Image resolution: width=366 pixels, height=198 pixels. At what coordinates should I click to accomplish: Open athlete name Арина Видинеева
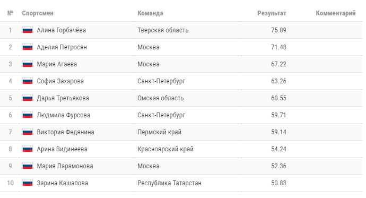point(62,149)
